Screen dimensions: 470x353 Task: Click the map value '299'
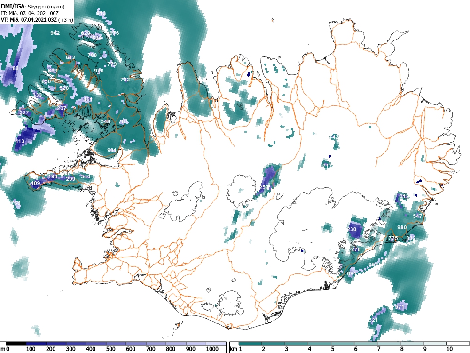pos(70,178)
